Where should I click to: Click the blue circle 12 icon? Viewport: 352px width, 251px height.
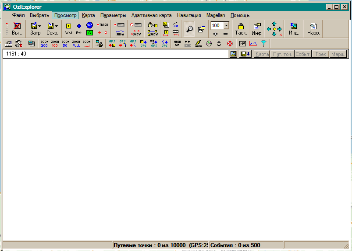click(x=89, y=25)
